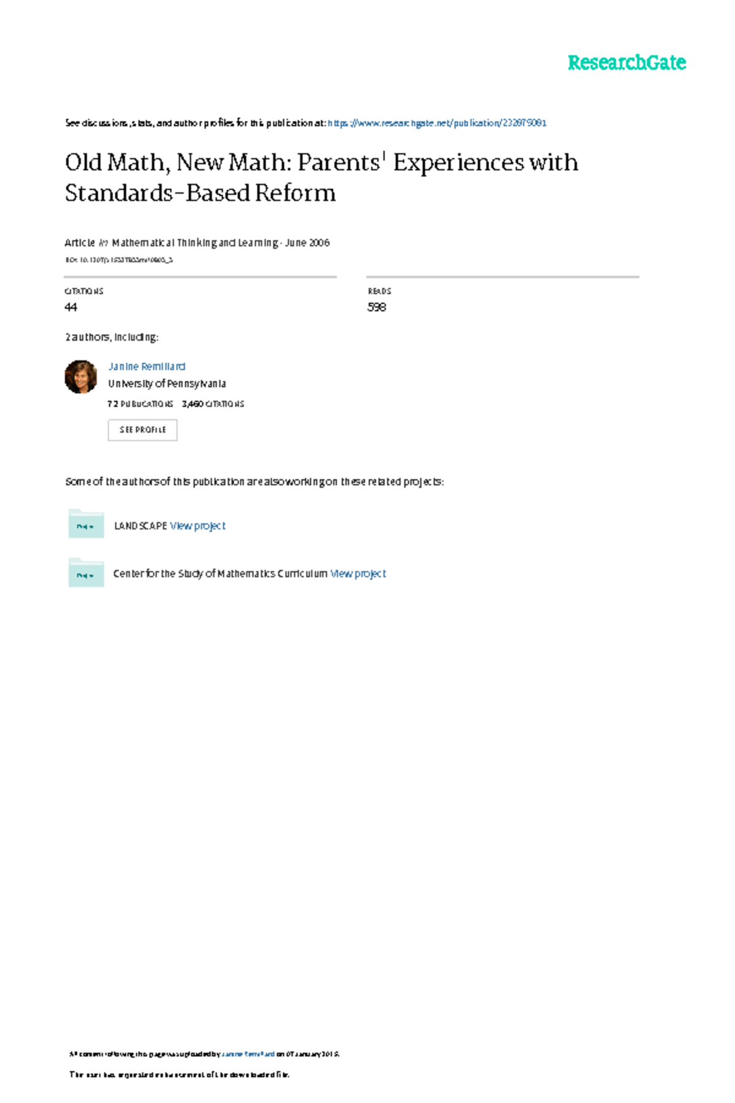Click the Mathematics Curriculum project folder icon
Viewport: 735px width, 1103px height.
86,573
